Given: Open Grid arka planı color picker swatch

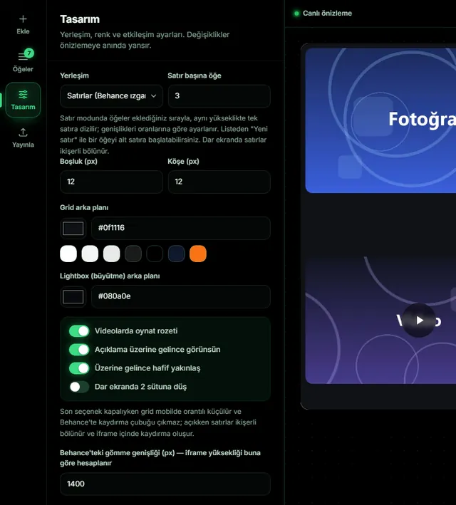Looking at the screenshot, I should coord(73,228).
